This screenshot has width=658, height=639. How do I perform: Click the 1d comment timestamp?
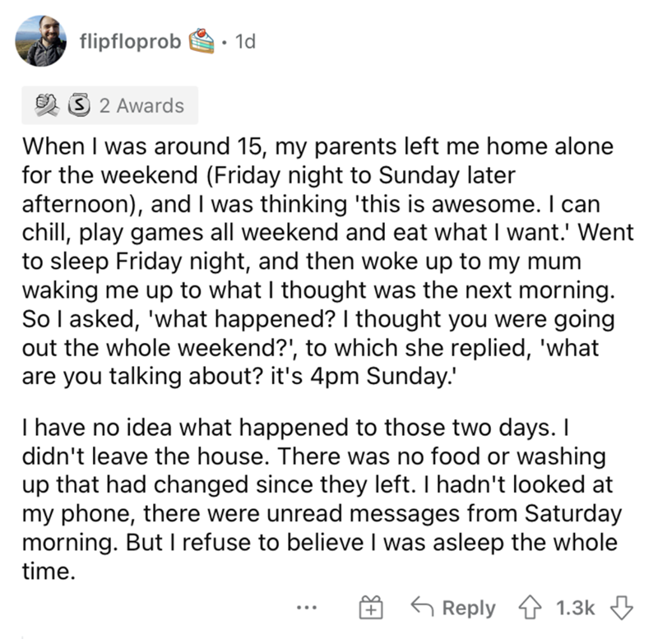245,40
